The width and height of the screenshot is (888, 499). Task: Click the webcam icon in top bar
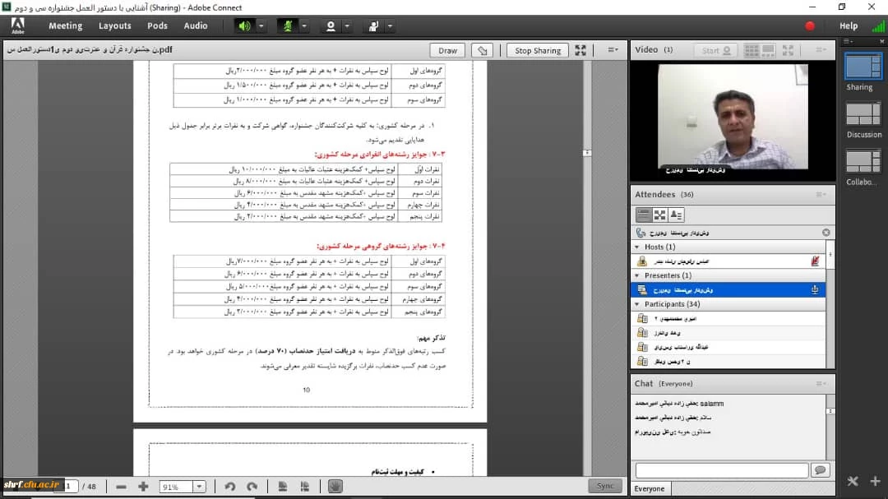click(x=331, y=25)
